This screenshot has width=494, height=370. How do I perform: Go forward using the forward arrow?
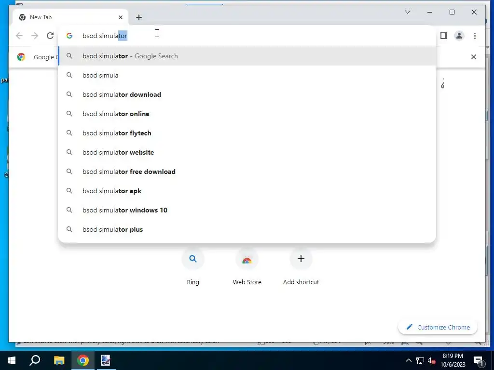(x=35, y=36)
